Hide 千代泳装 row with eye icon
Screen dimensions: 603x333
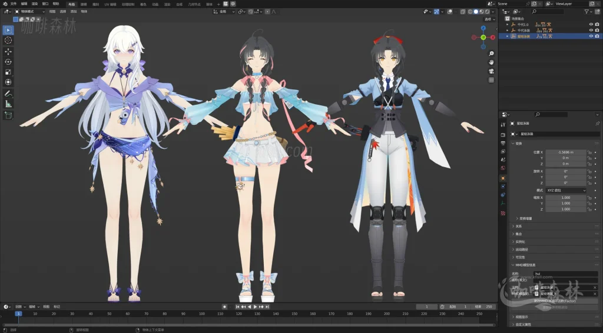click(591, 30)
